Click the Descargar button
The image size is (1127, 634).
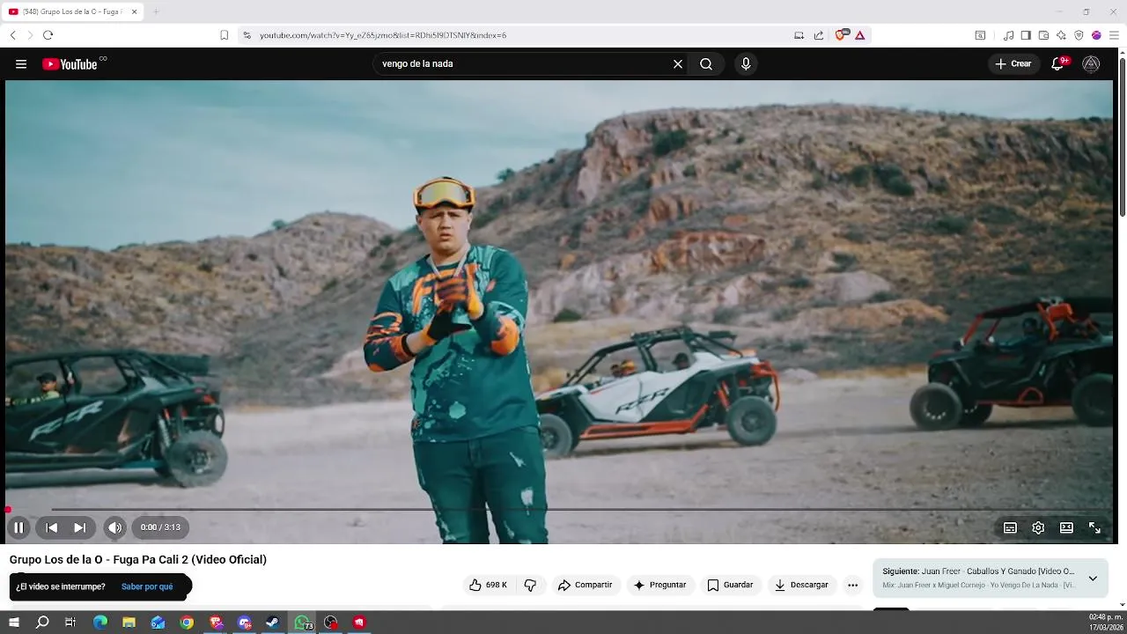pos(801,585)
